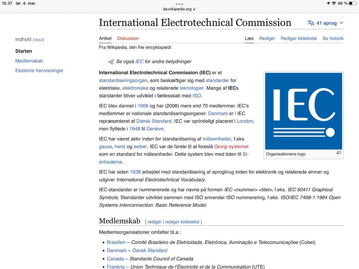Tap the location arrow icon in status bar

328,3
